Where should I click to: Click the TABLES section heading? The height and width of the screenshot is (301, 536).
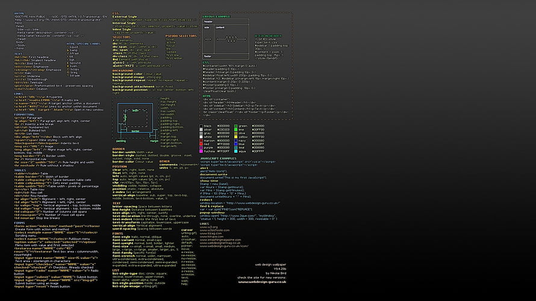[x=20, y=170]
